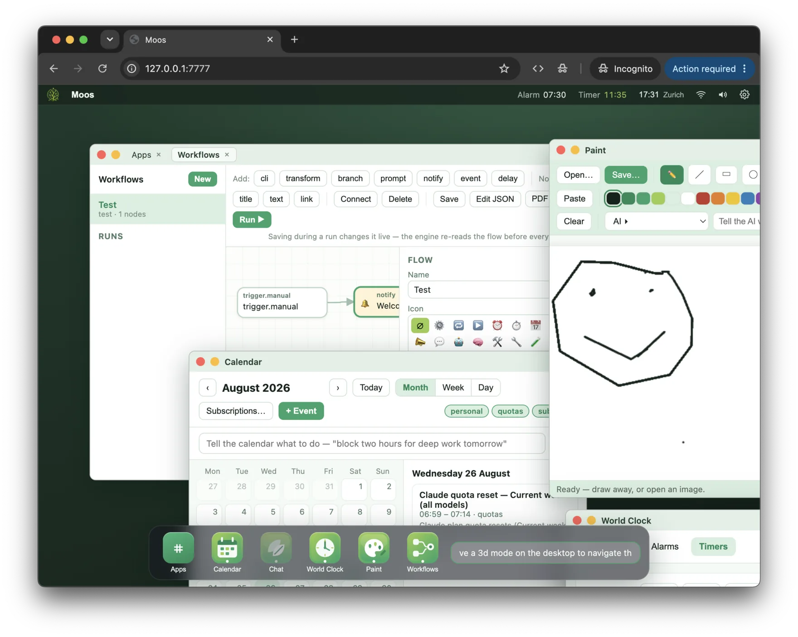Select Month view in Calendar
The image size is (798, 637).
[415, 388]
